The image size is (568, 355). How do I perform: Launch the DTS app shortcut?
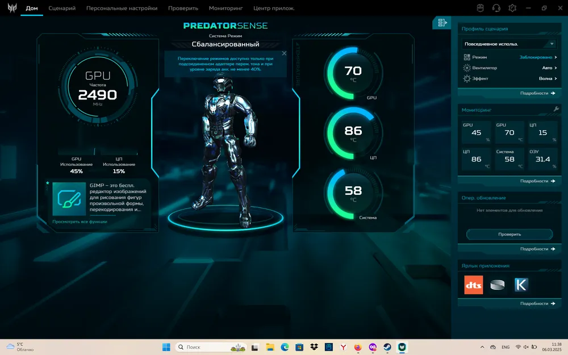tap(474, 285)
